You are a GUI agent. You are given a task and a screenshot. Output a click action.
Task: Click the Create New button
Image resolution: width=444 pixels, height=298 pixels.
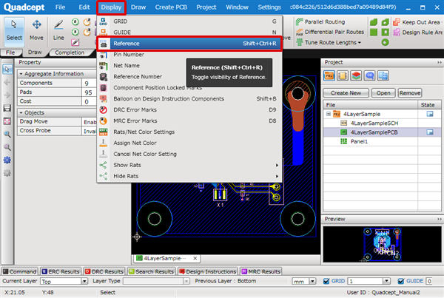click(x=346, y=93)
